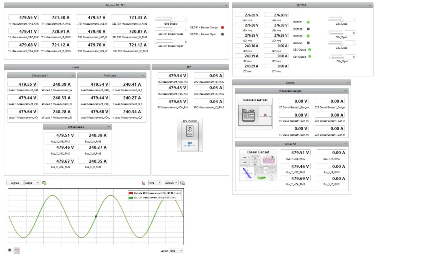Click the Grid Enable value field
This screenshot has width=429, height=254.
click(181, 20)
